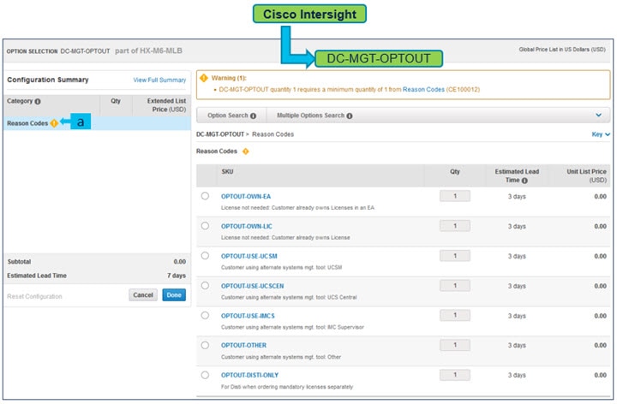Click quantity field for OPTOUT-OWN-EA
This screenshot has height=404, width=617.
coord(455,196)
